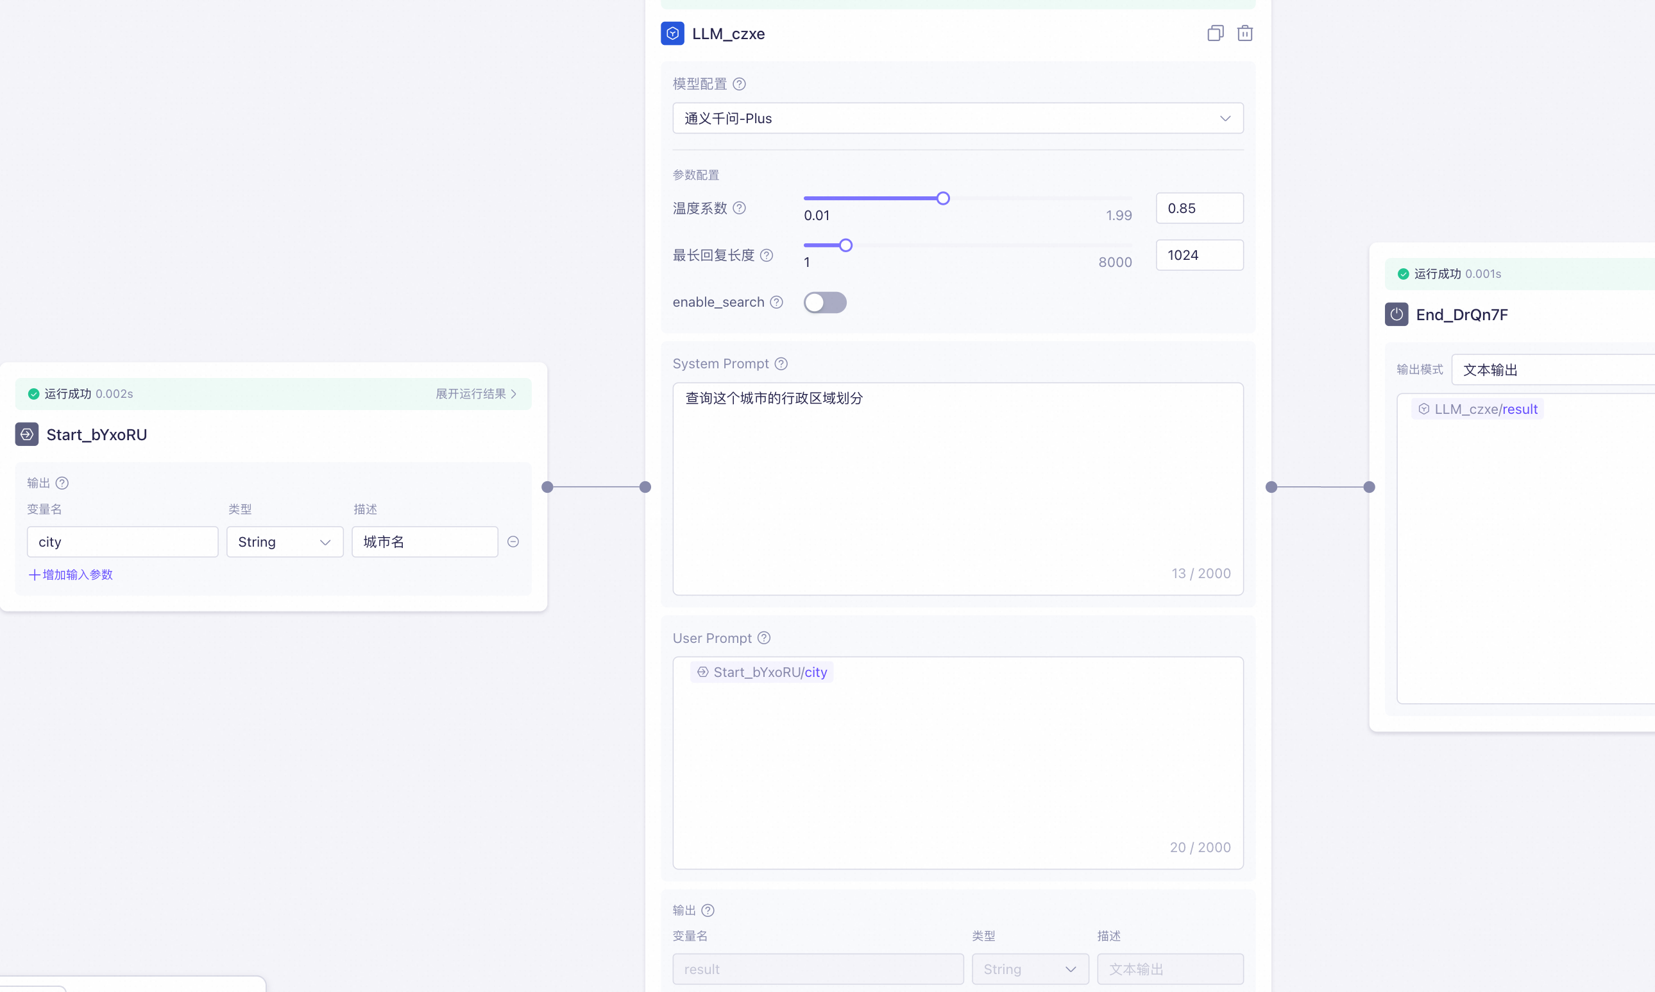The width and height of the screenshot is (1655, 992).
Task: Click Start node success status icon
Action: (x=33, y=394)
